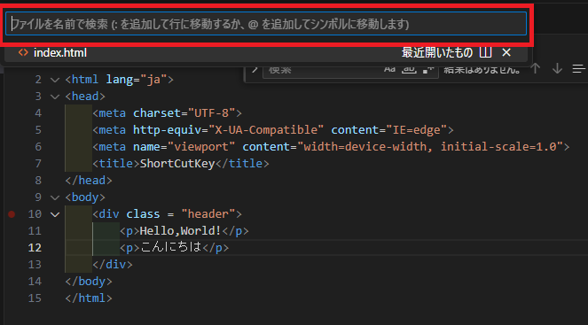The image size is (588, 325).
Task: Remove the breakpoint on line 10
Action: click(12, 214)
